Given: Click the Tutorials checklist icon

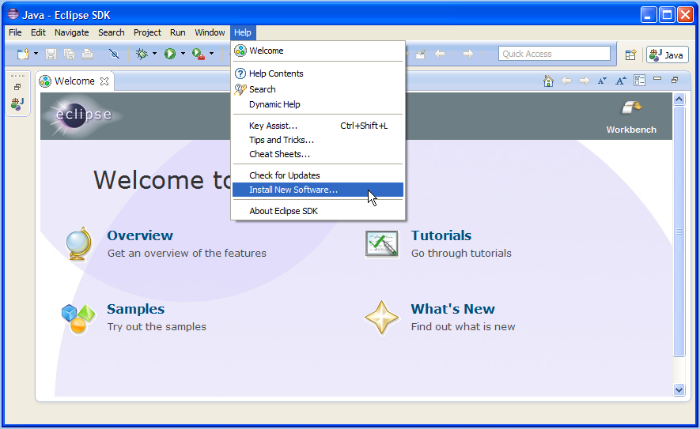Looking at the screenshot, I should (x=381, y=244).
